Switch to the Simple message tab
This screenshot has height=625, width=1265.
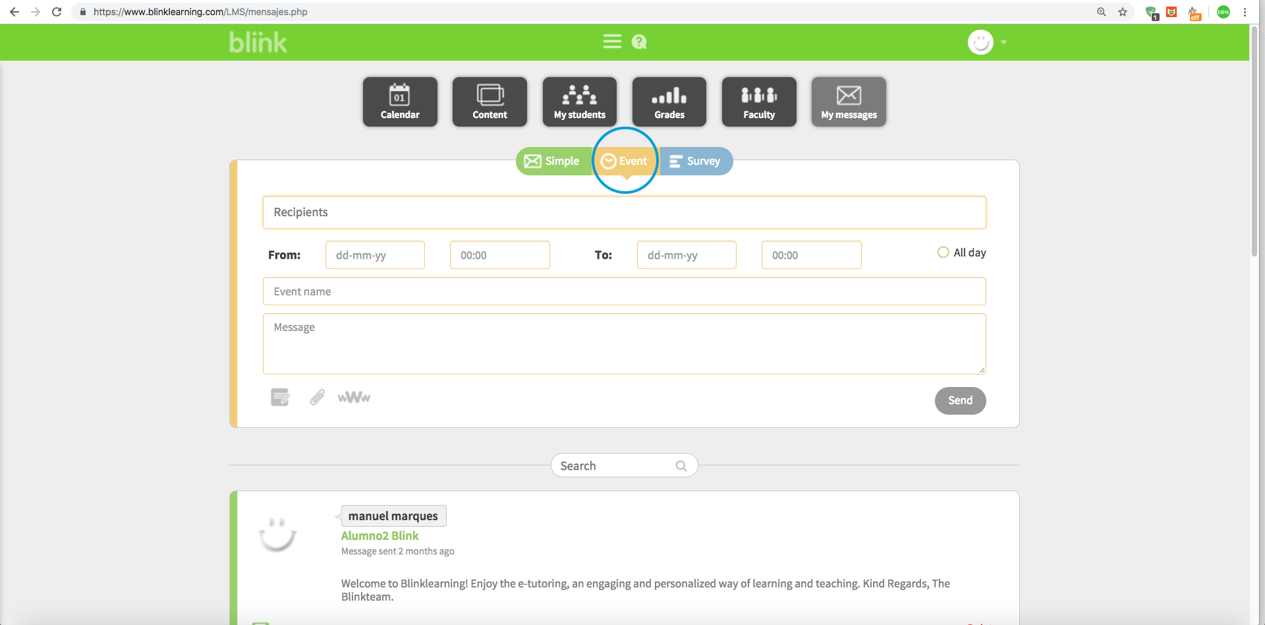(x=553, y=162)
